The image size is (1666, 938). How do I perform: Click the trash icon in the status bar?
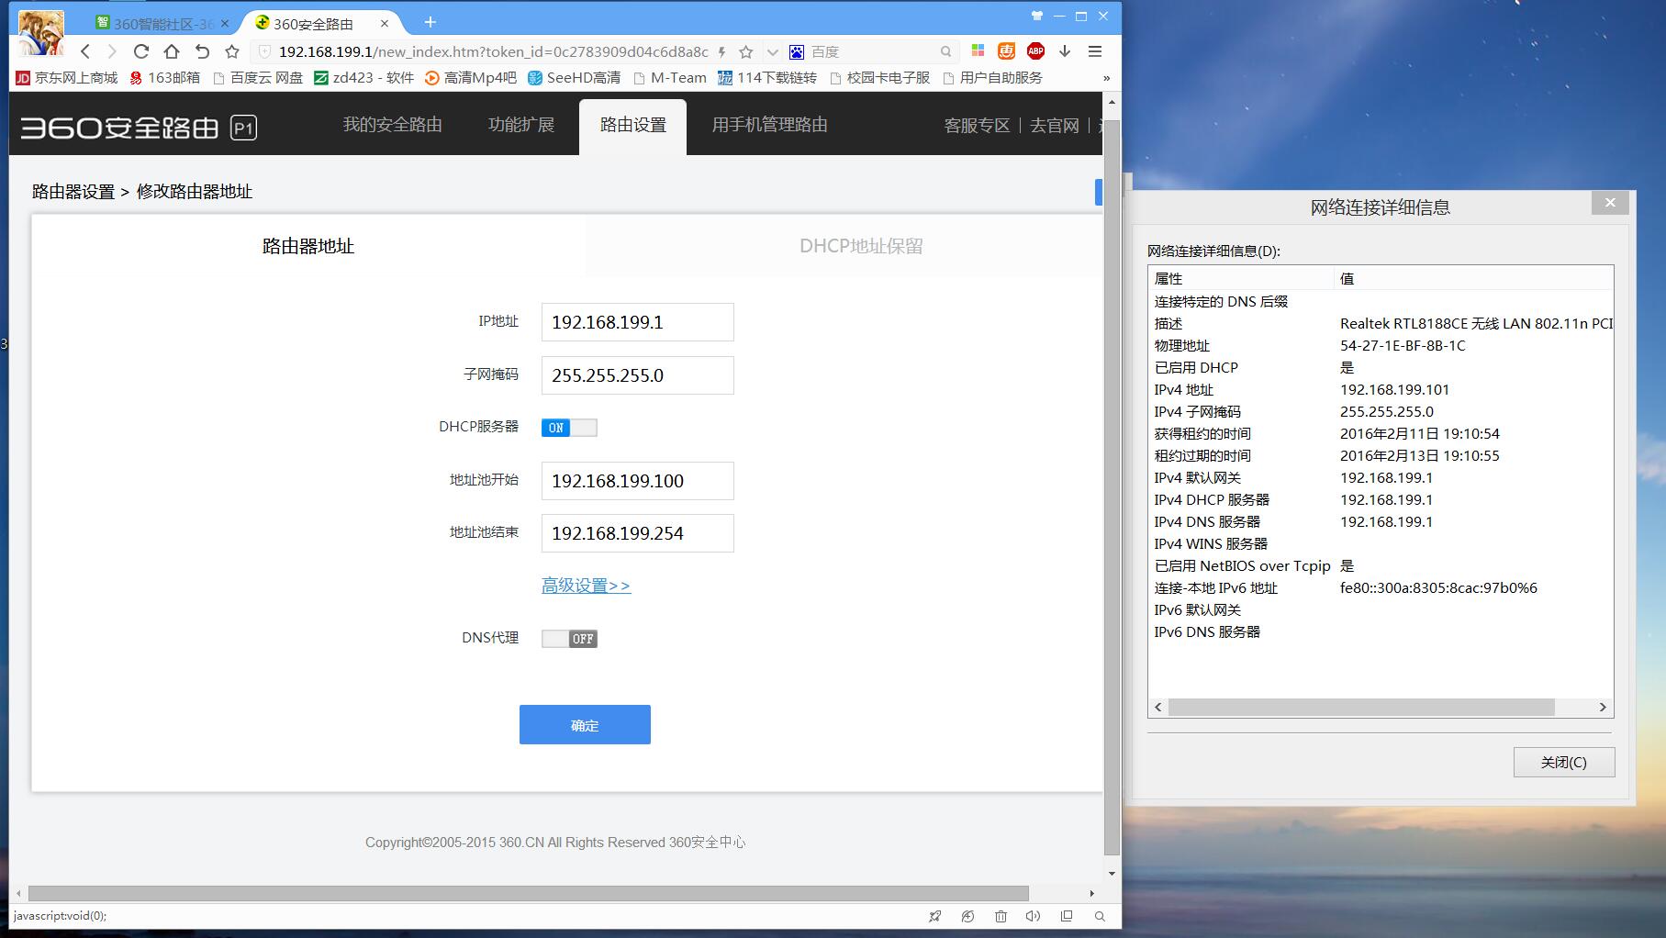pos(1001,916)
